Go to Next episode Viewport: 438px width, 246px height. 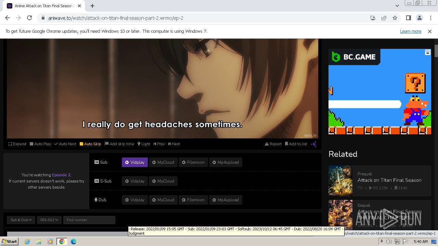pyautogui.click(x=174, y=144)
